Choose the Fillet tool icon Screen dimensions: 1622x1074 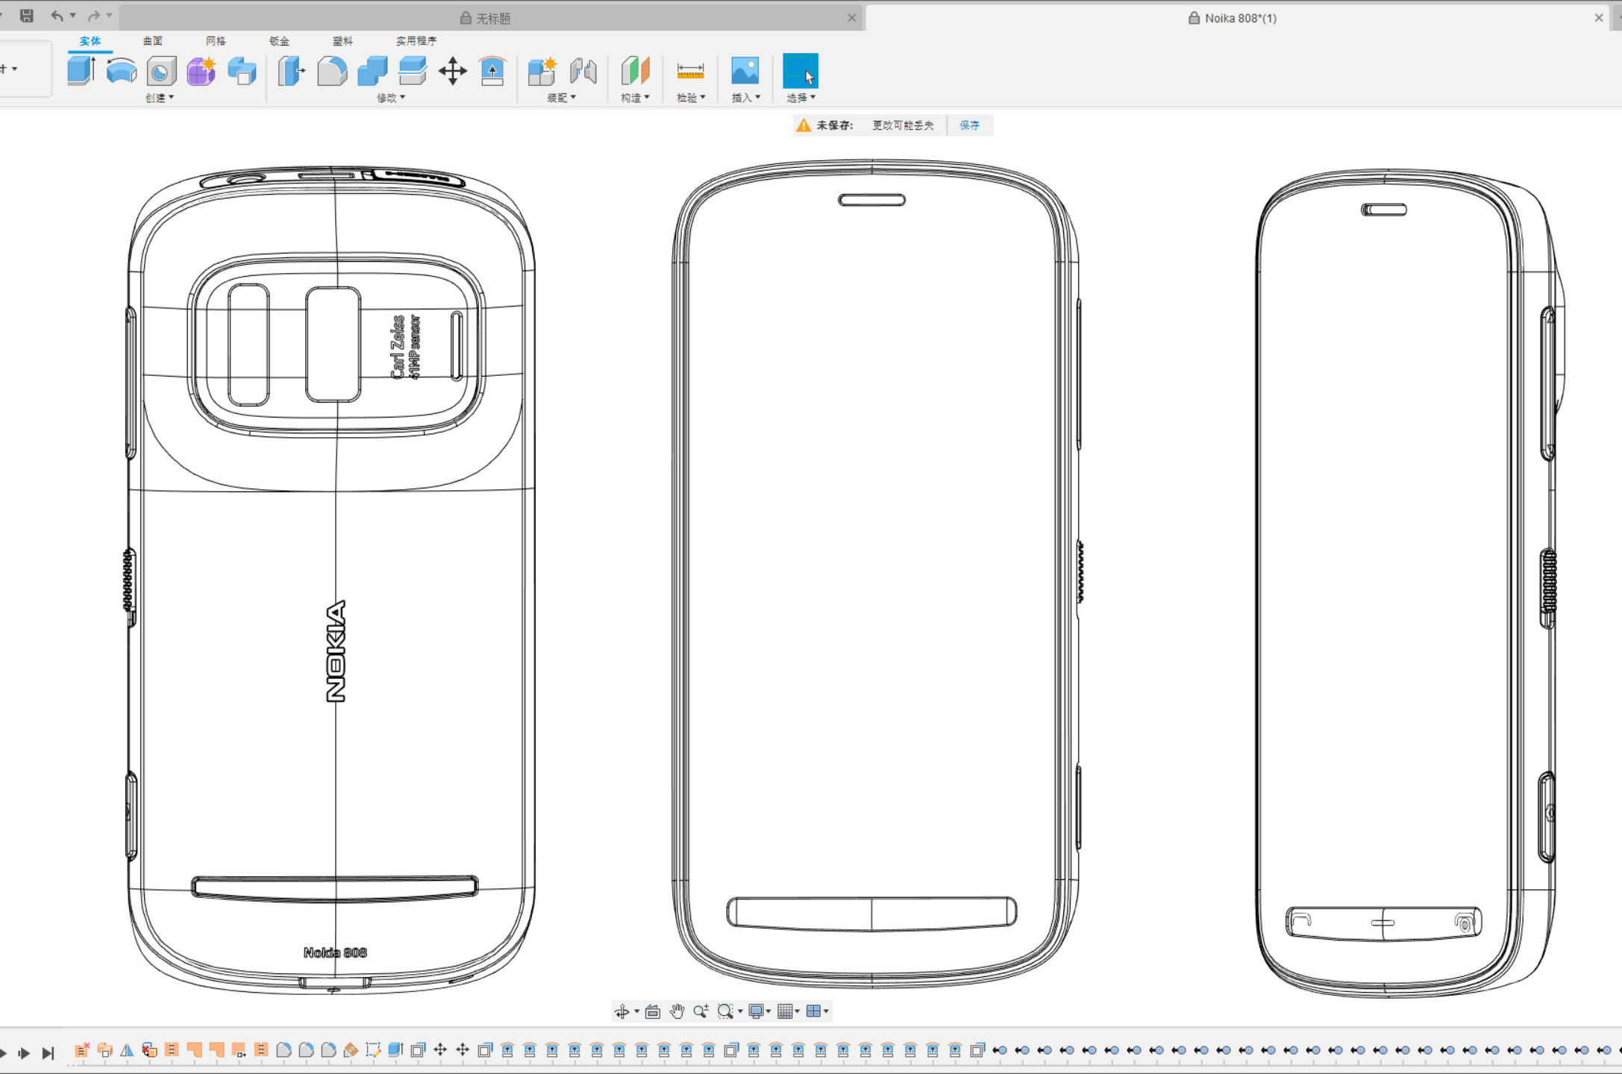coord(332,71)
